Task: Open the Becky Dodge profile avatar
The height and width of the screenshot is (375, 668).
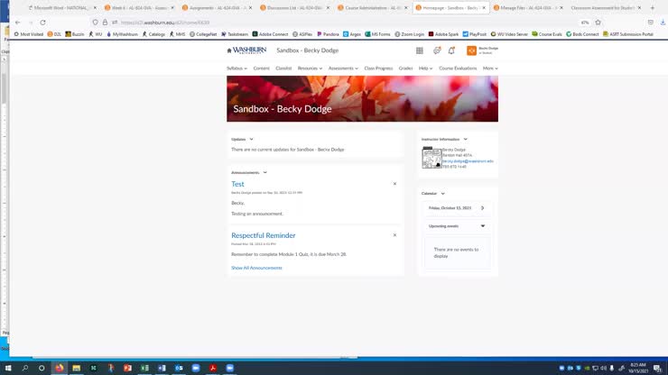Action: pos(471,50)
